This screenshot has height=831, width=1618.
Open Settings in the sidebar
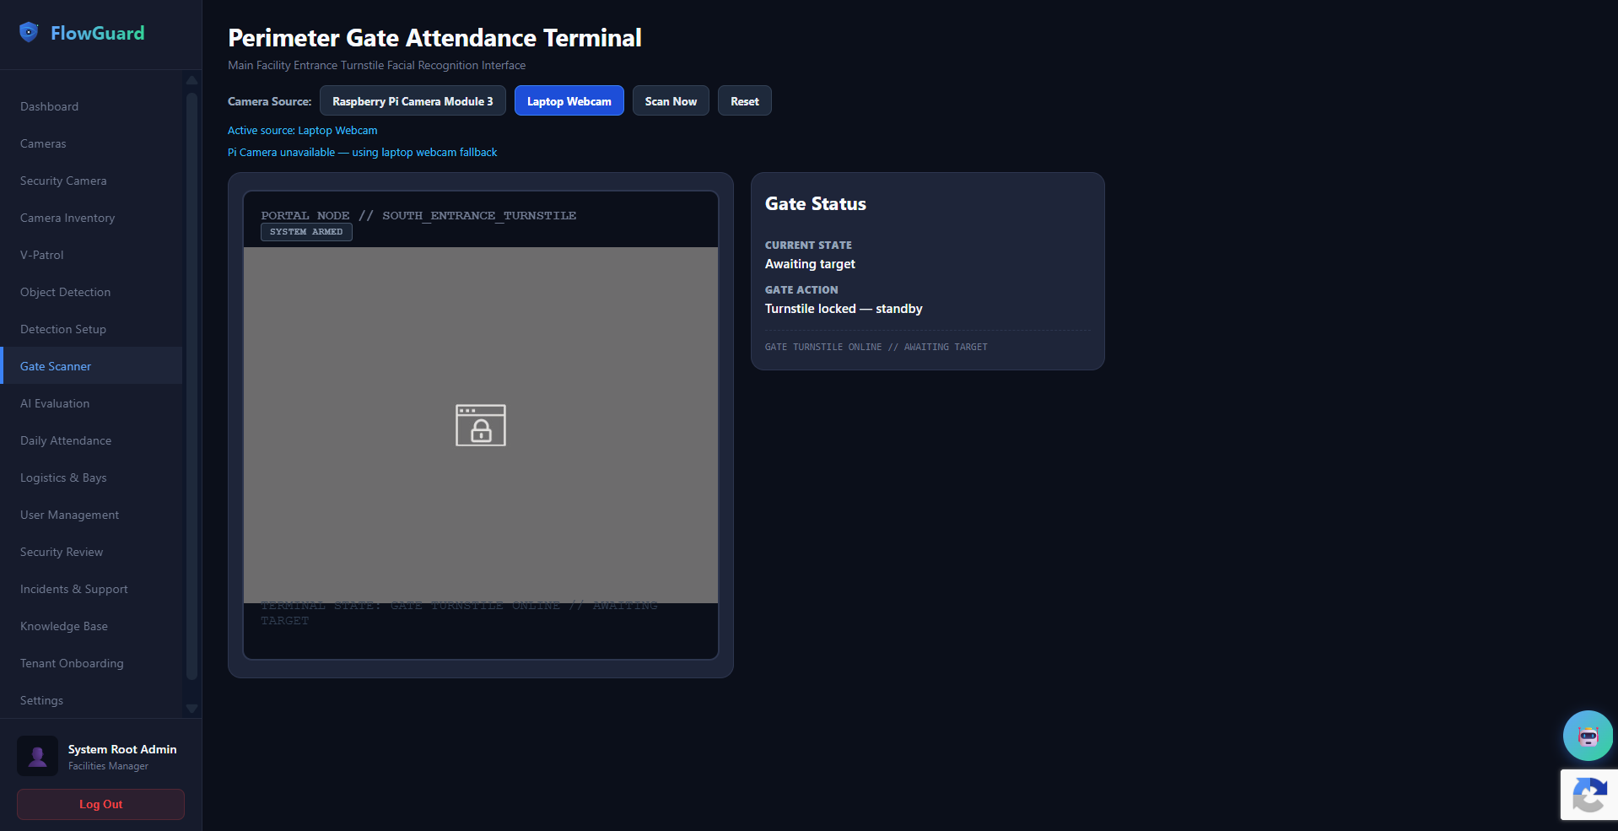coord(91,700)
